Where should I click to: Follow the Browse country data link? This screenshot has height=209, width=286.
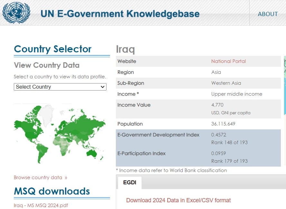coord(41,178)
